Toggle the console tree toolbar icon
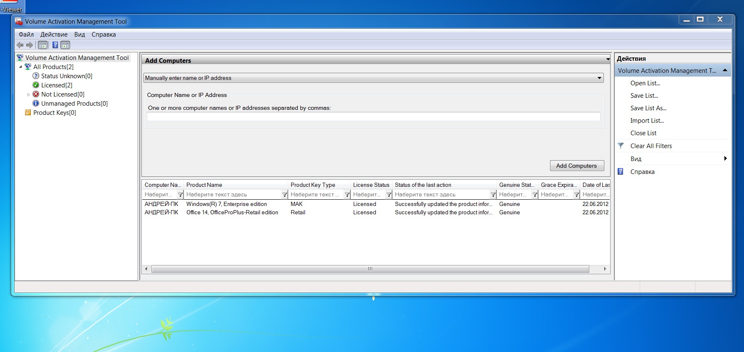Image resolution: width=744 pixels, height=352 pixels. coord(43,45)
